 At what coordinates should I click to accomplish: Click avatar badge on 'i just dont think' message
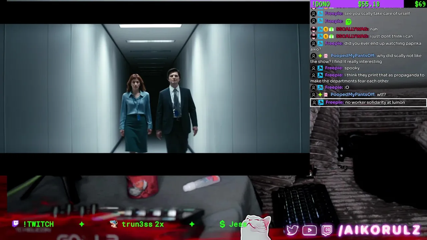[x=313, y=36]
